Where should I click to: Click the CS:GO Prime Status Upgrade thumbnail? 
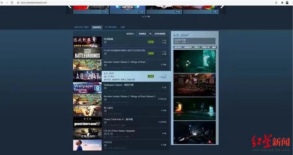point(87,134)
